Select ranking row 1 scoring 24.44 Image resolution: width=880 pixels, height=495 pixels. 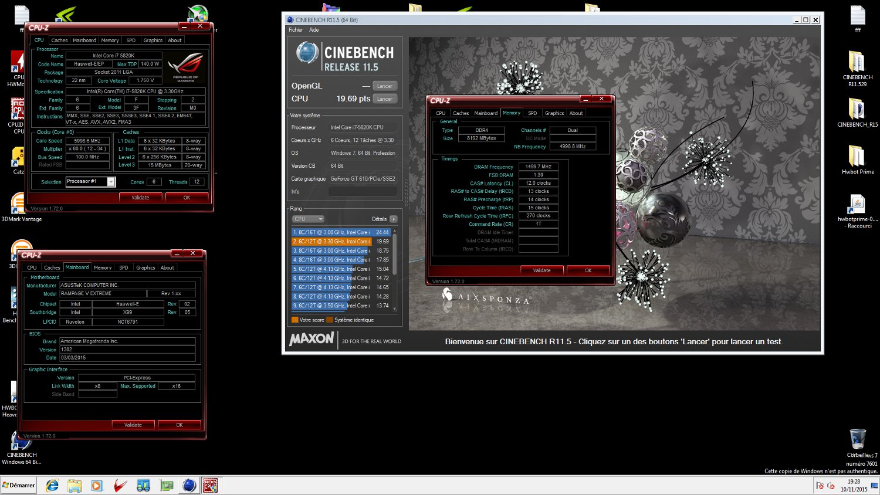(341, 232)
